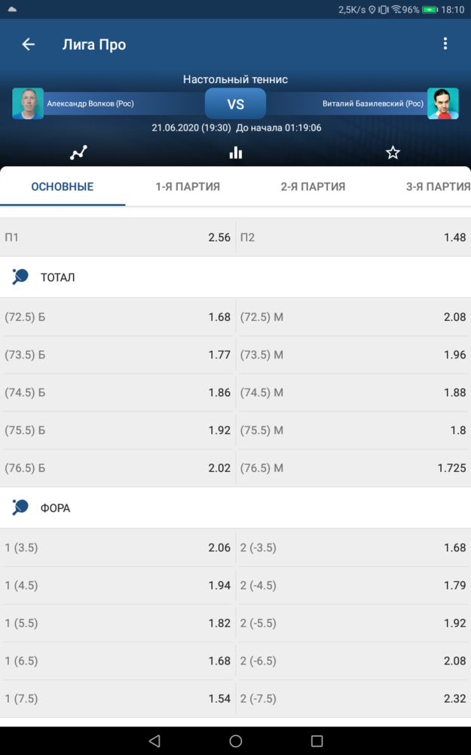
Task: Open the bar chart statistics icon
Action: pos(235,153)
